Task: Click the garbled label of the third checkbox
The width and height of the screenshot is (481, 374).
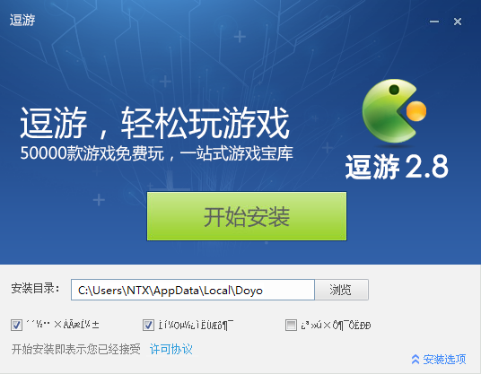Action: pos(336,325)
